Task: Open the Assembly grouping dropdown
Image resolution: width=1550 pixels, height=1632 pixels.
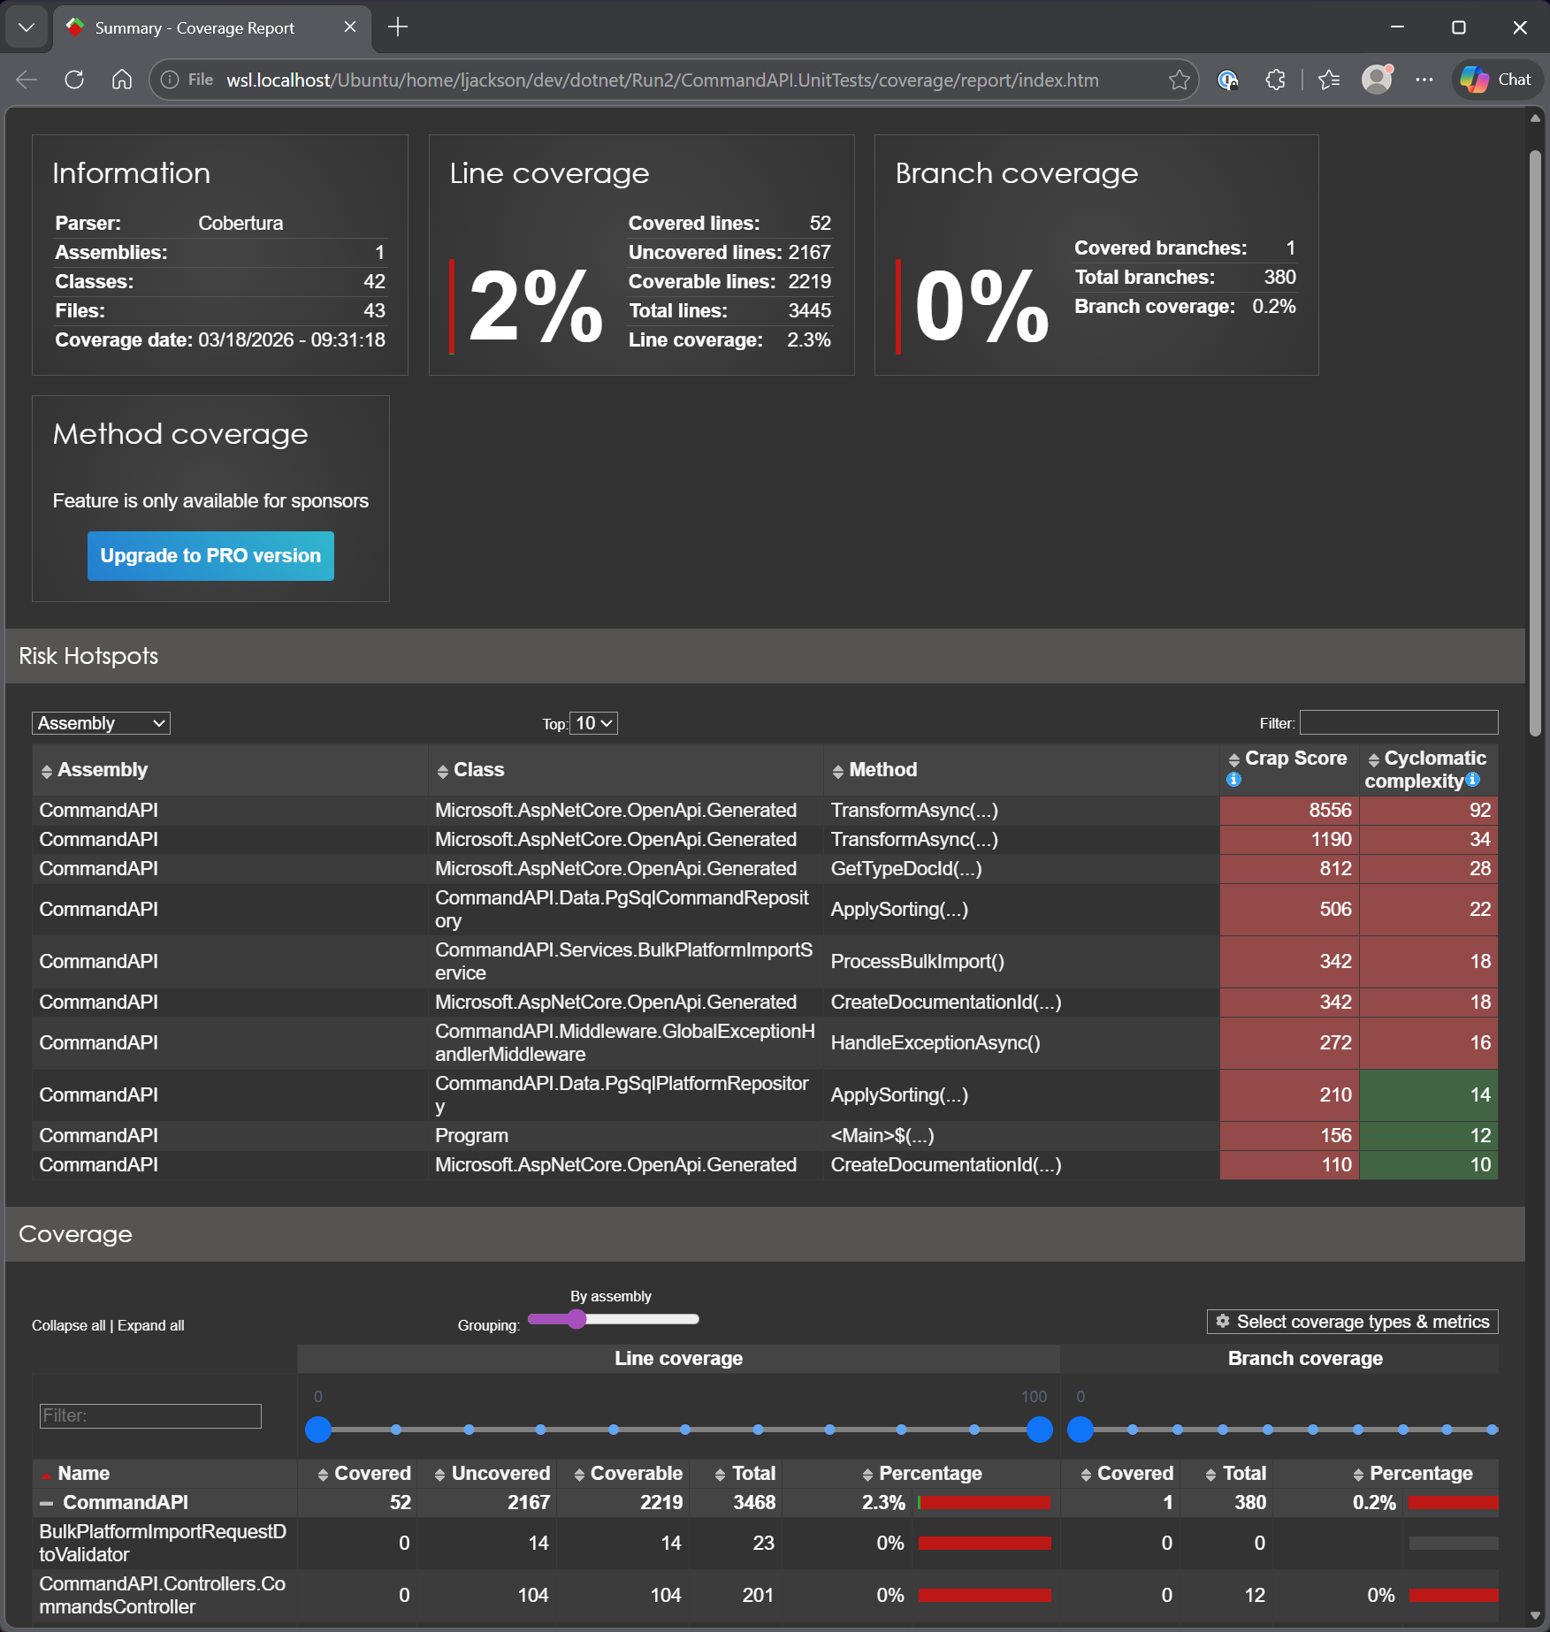Action: point(100,722)
